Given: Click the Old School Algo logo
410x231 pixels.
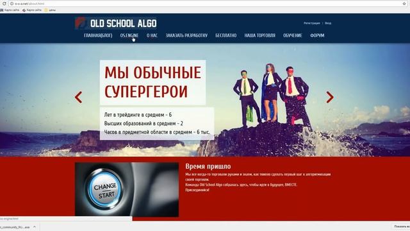Looking at the screenshot, I should pos(116,23).
